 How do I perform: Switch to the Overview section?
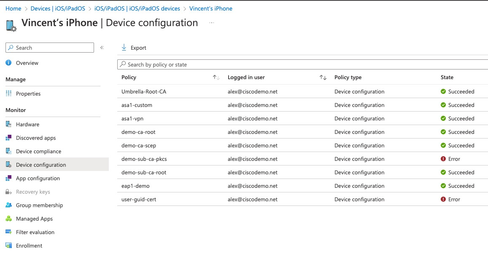(27, 62)
